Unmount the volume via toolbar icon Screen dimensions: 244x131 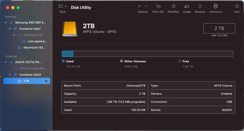(215, 6)
